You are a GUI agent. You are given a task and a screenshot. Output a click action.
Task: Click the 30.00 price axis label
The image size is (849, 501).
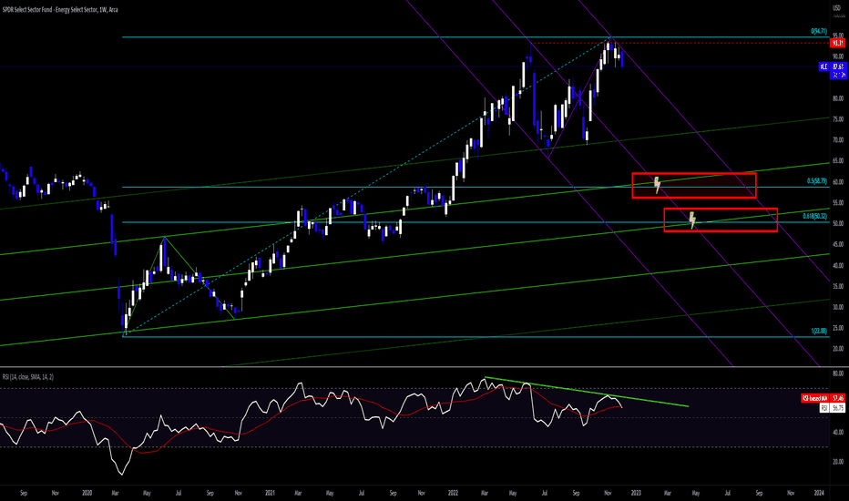pyautogui.click(x=838, y=307)
